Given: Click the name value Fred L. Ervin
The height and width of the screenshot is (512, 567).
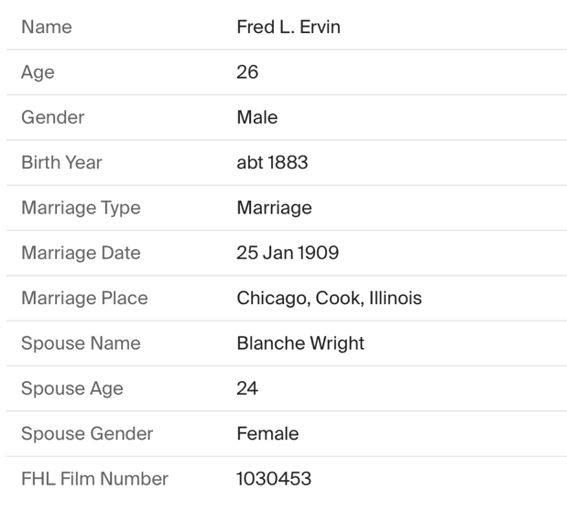Looking at the screenshot, I should click(x=288, y=27).
